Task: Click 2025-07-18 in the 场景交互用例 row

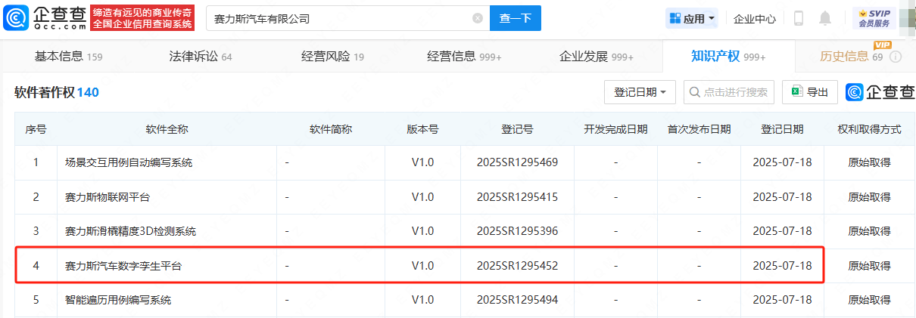Action: pyautogui.click(x=782, y=162)
